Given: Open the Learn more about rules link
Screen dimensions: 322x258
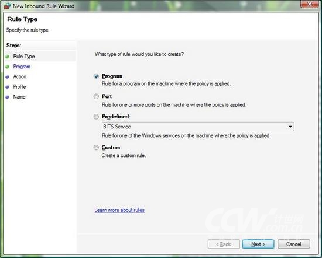Looking at the screenshot, I should click(x=119, y=210).
